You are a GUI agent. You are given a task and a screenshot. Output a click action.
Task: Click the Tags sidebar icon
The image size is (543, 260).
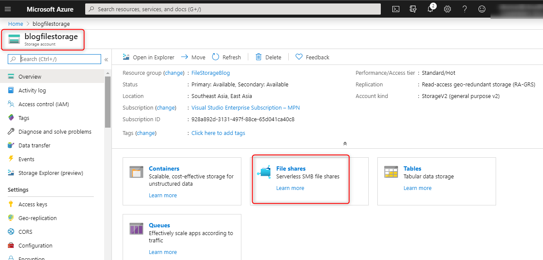[x=11, y=118]
